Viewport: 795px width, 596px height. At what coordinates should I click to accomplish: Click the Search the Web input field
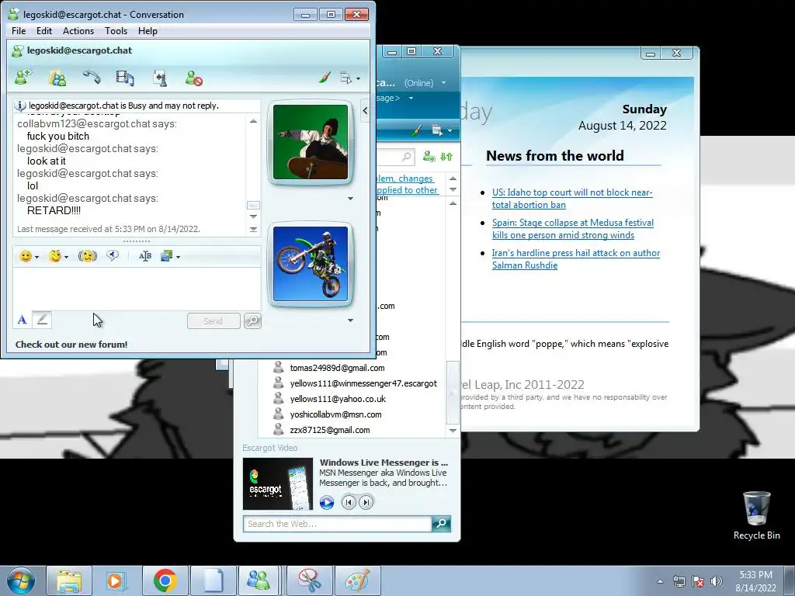pyautogui.click(x=338, y=524)
